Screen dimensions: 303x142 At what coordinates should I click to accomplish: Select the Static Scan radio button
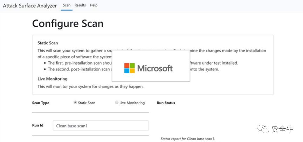(x=75, y=103)
